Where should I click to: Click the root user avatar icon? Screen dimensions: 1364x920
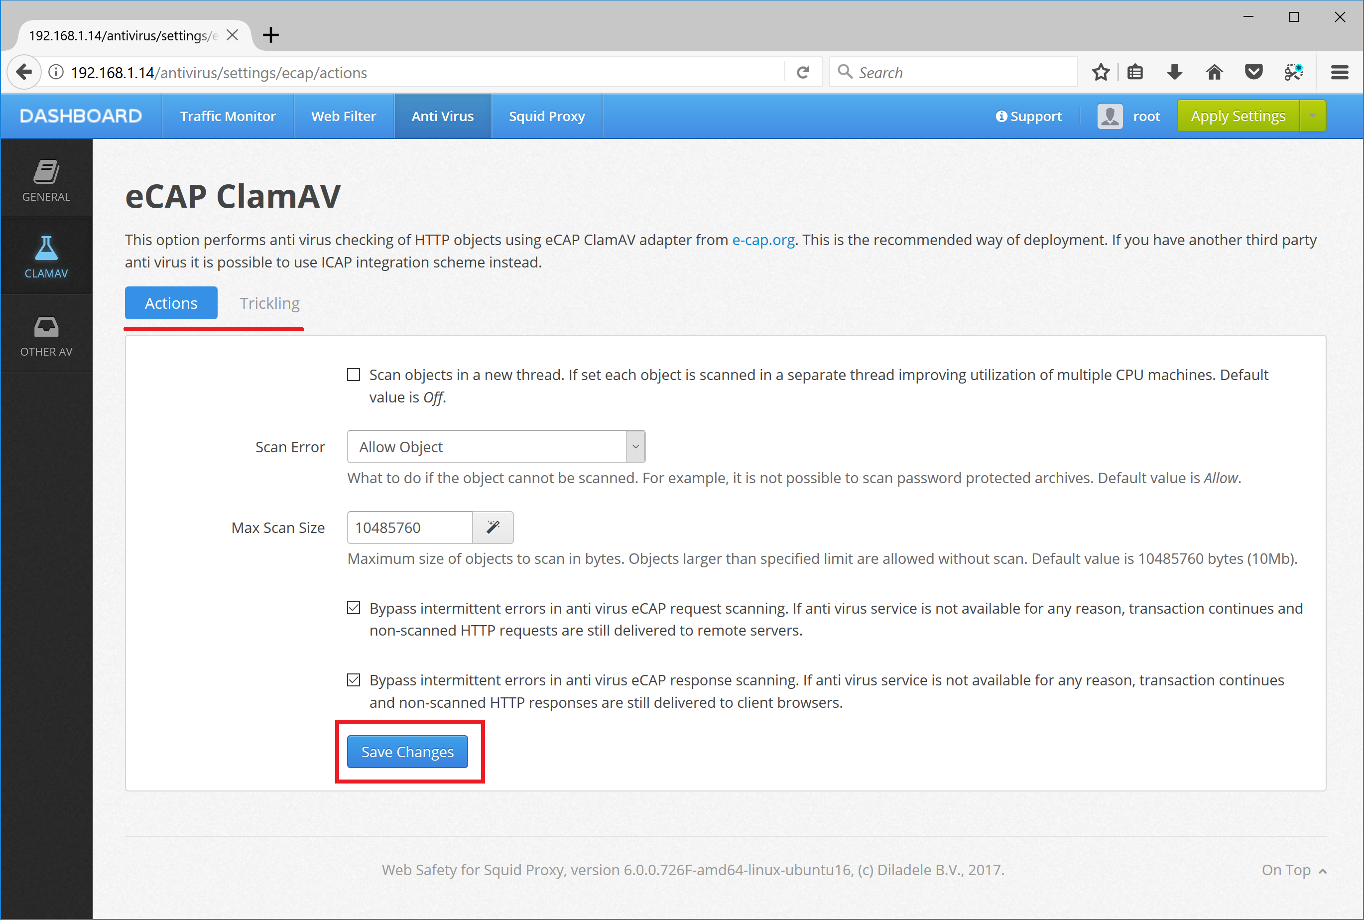pyautogui.click(x=1110, y=116)
